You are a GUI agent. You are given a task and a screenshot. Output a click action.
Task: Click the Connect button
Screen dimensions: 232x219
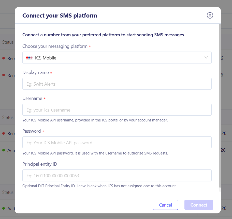[199, 205]
